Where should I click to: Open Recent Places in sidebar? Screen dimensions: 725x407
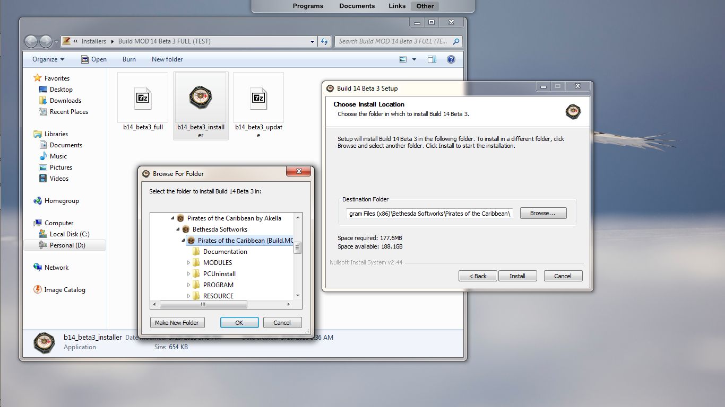pyautogui.click(x=69, y=112)
